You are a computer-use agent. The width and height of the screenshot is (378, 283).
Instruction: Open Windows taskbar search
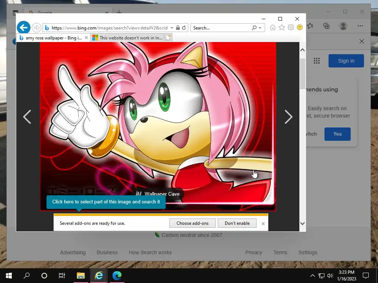pyautogui.click(x=27, y=276)
